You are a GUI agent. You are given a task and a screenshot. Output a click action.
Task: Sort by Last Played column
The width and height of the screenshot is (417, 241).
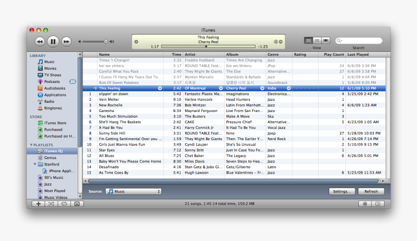click(366, 54)
